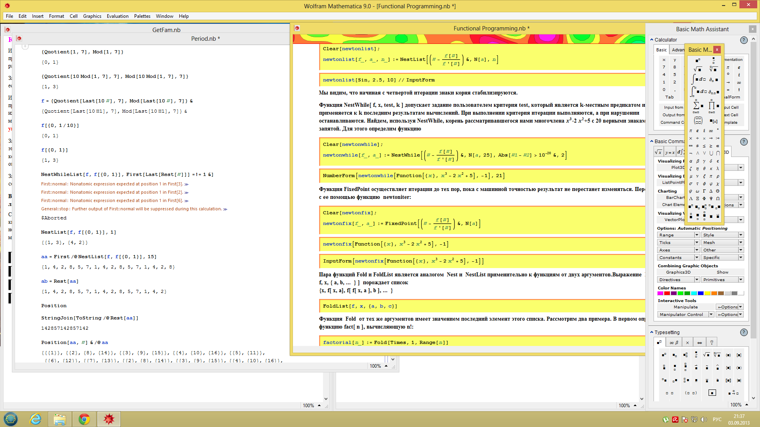Collapse the Calculator section

[x=652, y=40]
